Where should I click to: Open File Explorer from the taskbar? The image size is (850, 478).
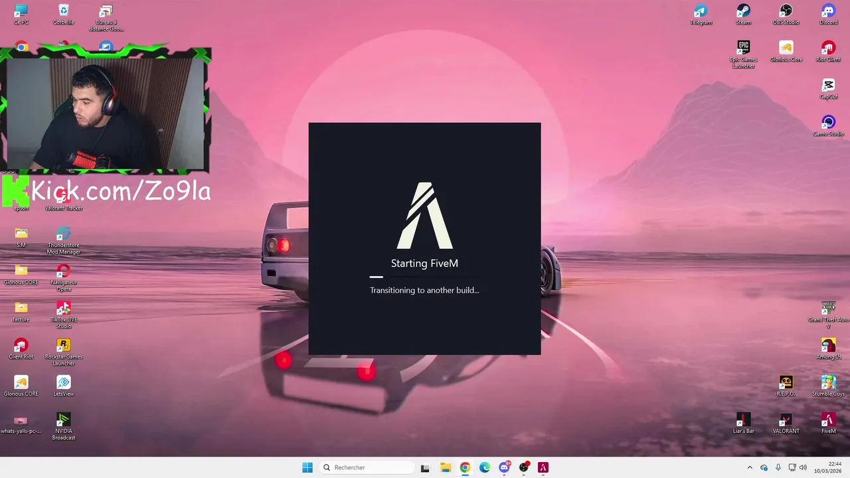446,467
